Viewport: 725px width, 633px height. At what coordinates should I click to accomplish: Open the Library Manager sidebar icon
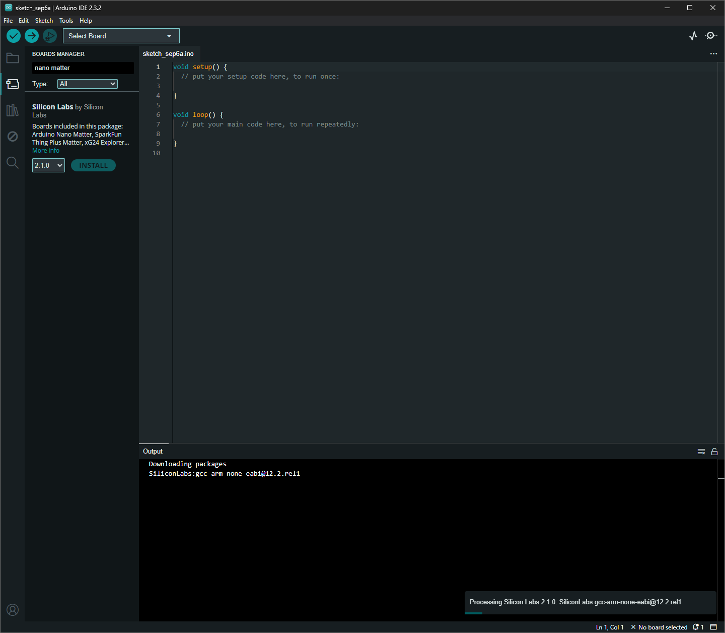pyautogui.click(x=13, y=110)
